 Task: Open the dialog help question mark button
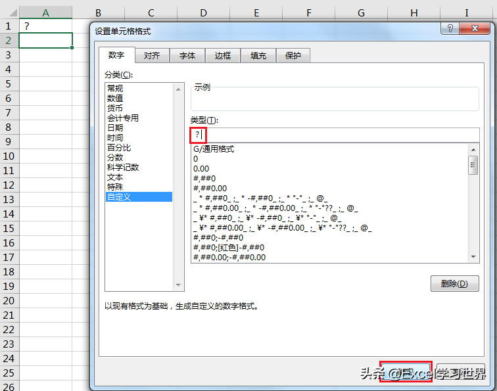(x=450, y=28)
